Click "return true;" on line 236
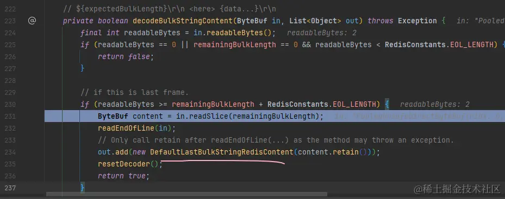Image resolution: width=505 pixels, height=199 pixels. 124,176
